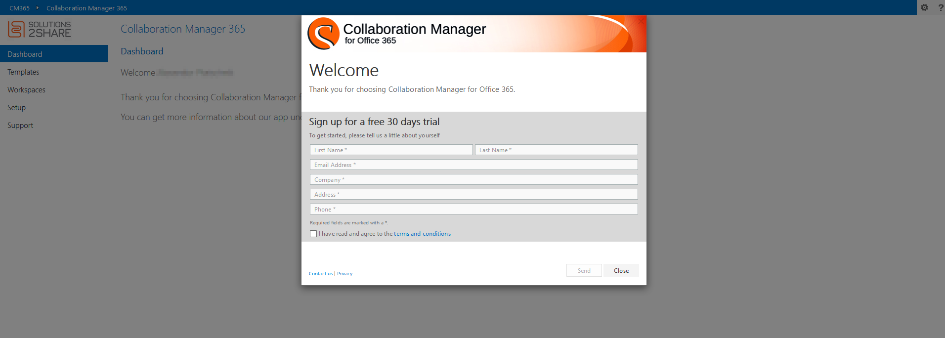Select Setup in the sidebar

[54, 108]
